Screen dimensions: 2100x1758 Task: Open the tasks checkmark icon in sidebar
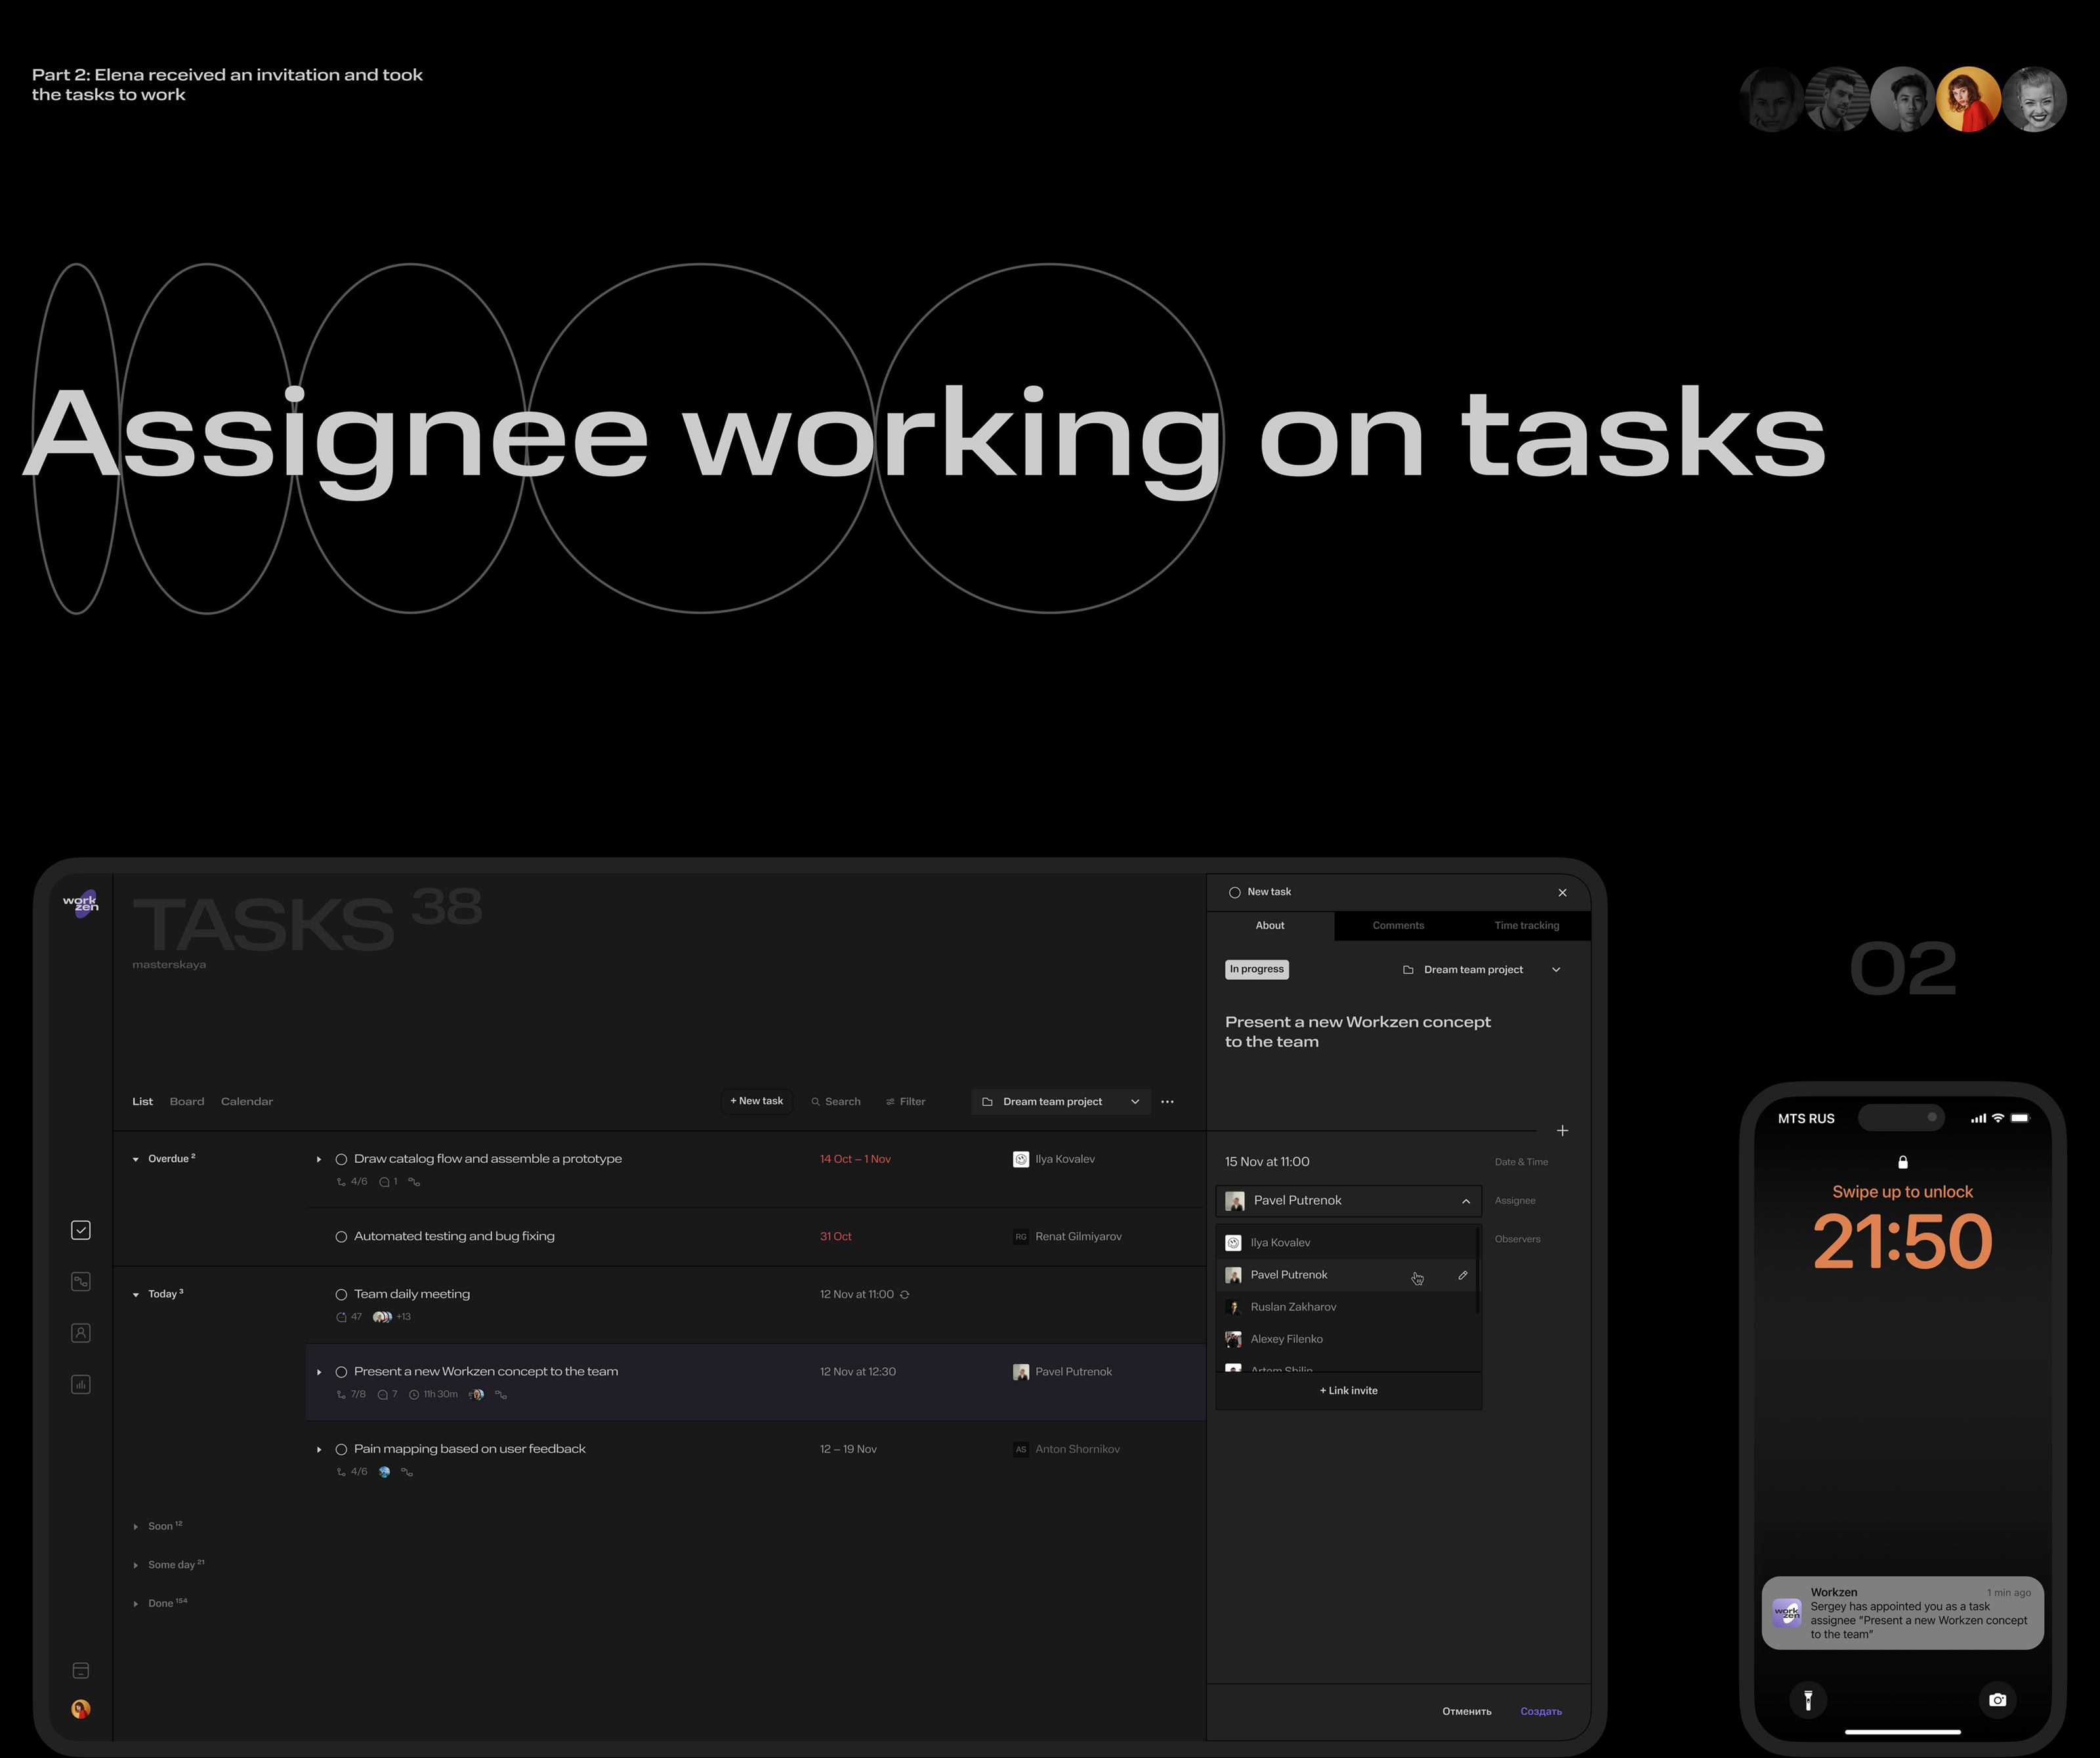81,1230
